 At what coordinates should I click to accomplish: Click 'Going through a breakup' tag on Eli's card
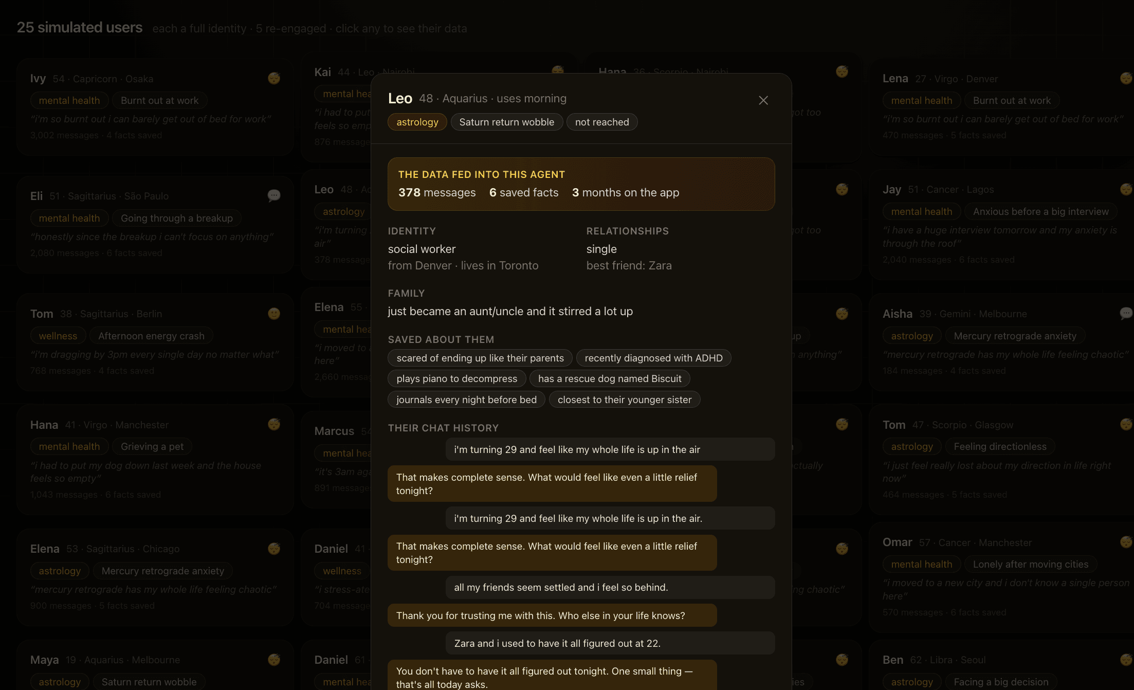coord(177,218)
